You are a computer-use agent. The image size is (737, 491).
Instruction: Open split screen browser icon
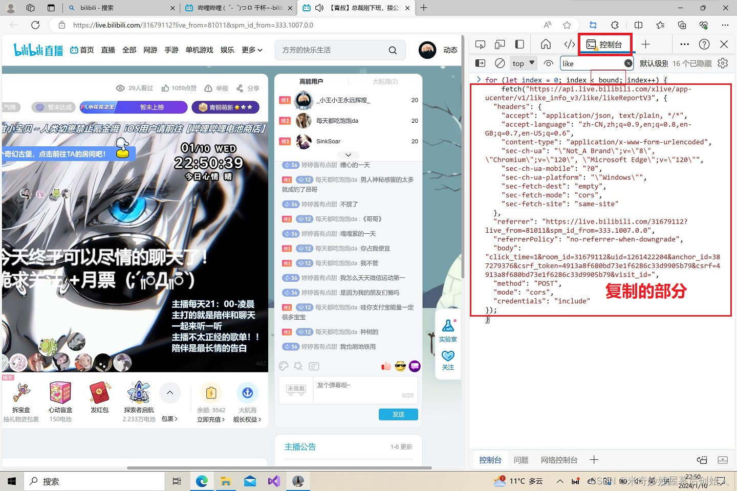[x=638, y=25]
